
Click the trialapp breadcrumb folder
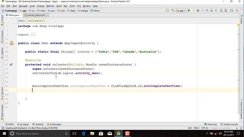click(83, 11)
